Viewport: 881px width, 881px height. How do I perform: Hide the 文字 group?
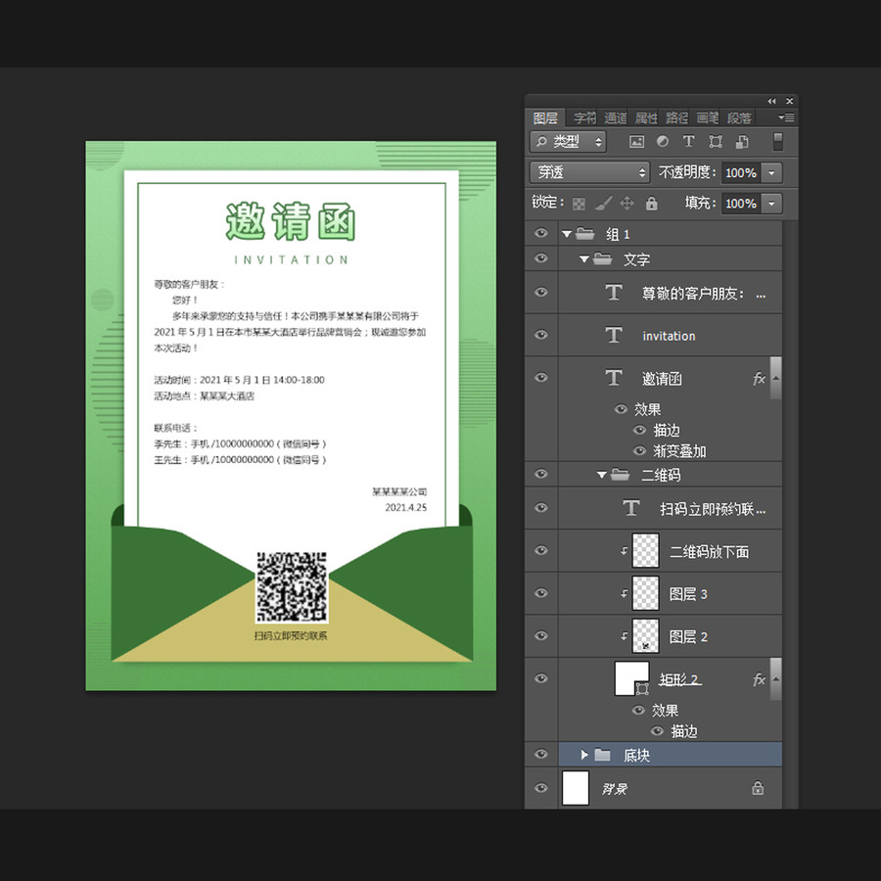(541, 257)
